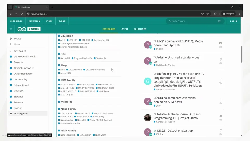This screenshot has height=141, width=250.
Task: Open Development Tools category in sidebar
Action: (25, 57)
